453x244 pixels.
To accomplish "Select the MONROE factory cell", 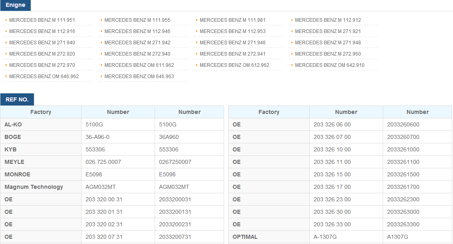I will click(x=41, y=174).
